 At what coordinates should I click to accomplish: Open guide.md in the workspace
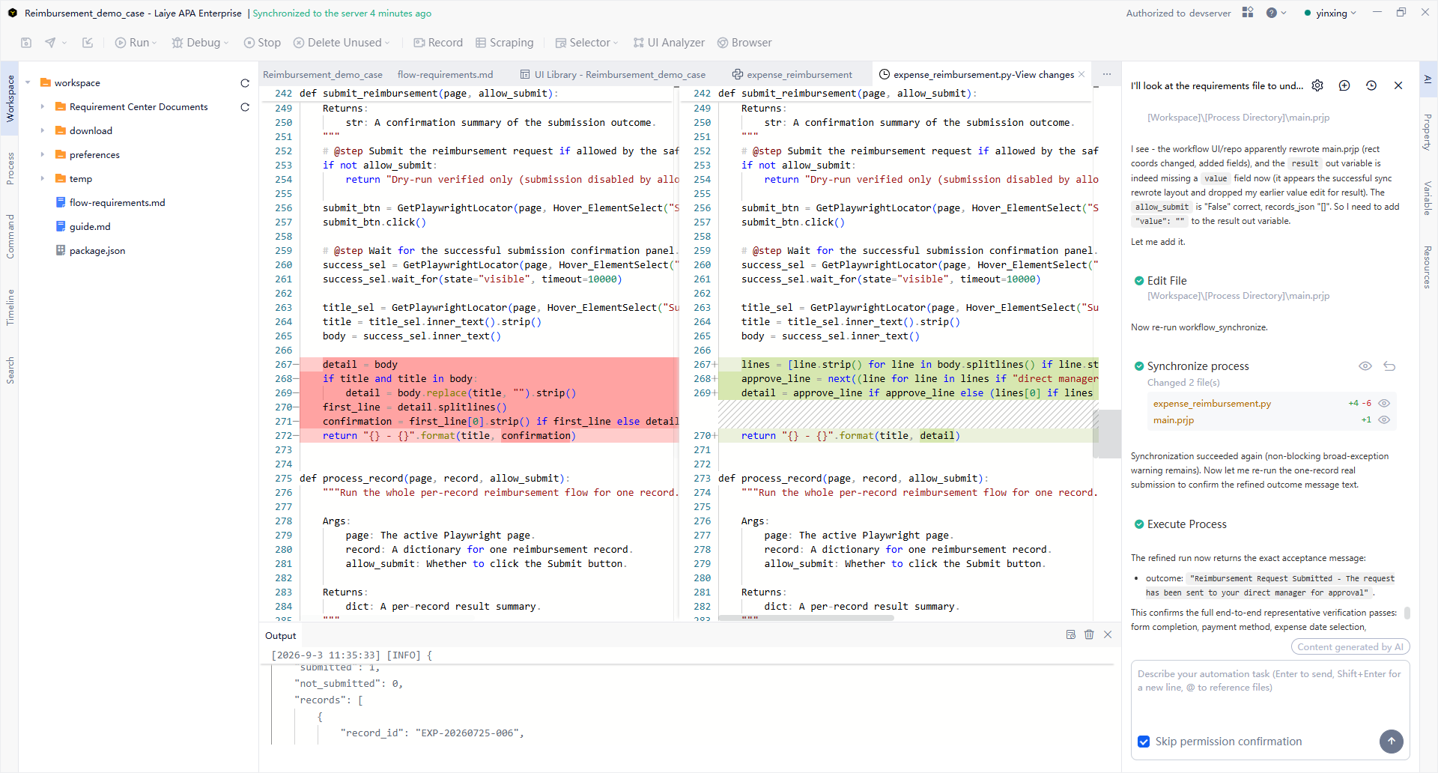pos(90,227)
